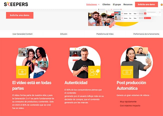Screen dimensions: 163x116
Task: Open the Clientes menu item
Action: [106, 5]
